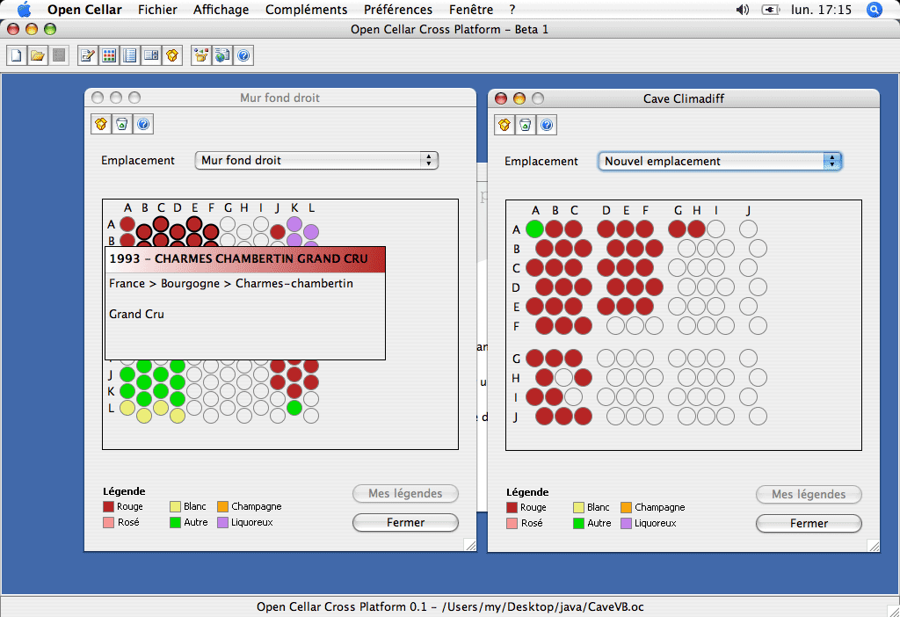The width and height of the screenshot is (900, 617).
Task: Open the Emplacement dropdown showing Mur fond droit
Action: [316, 160]
